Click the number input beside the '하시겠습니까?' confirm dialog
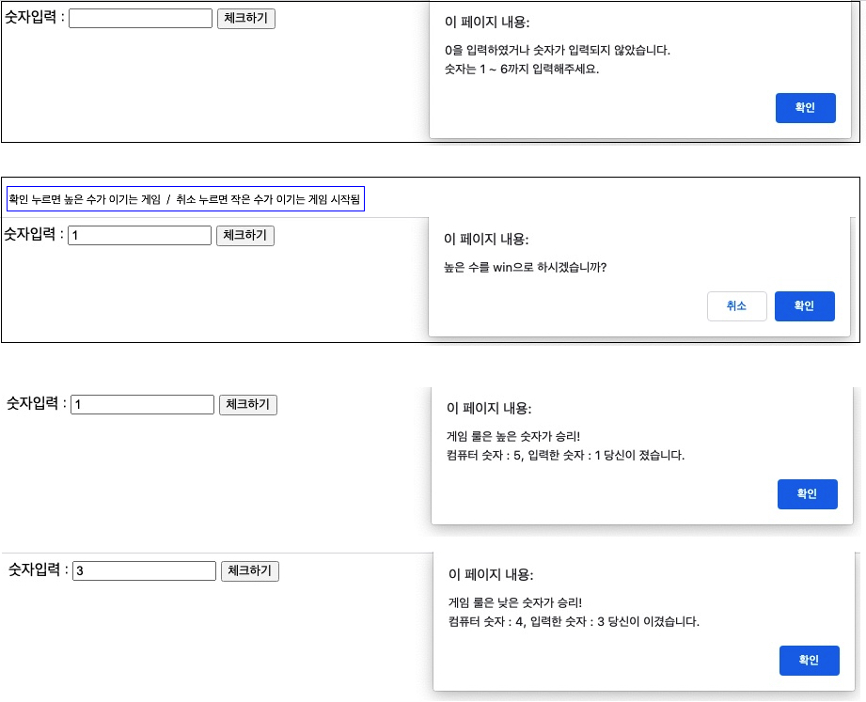The height and width of the screenshot is (702, 866). pyautogui.click(x=139, y=235)
